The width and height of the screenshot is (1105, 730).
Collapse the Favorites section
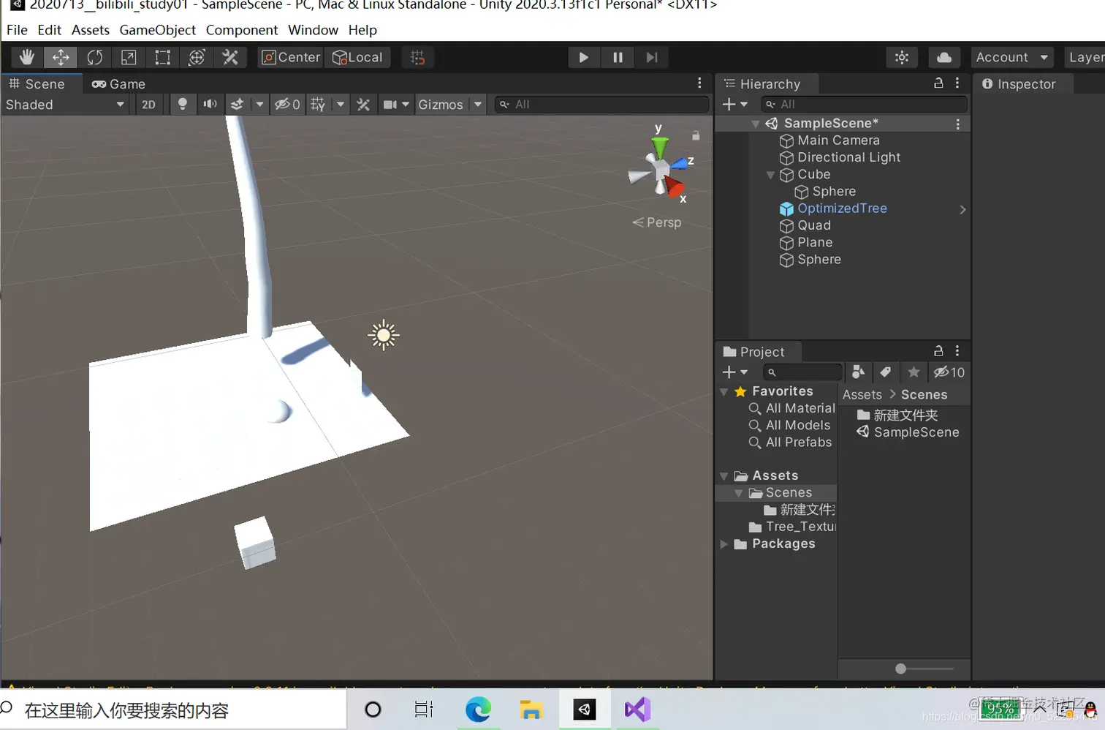pyautogui.click(x=724, y=392)
